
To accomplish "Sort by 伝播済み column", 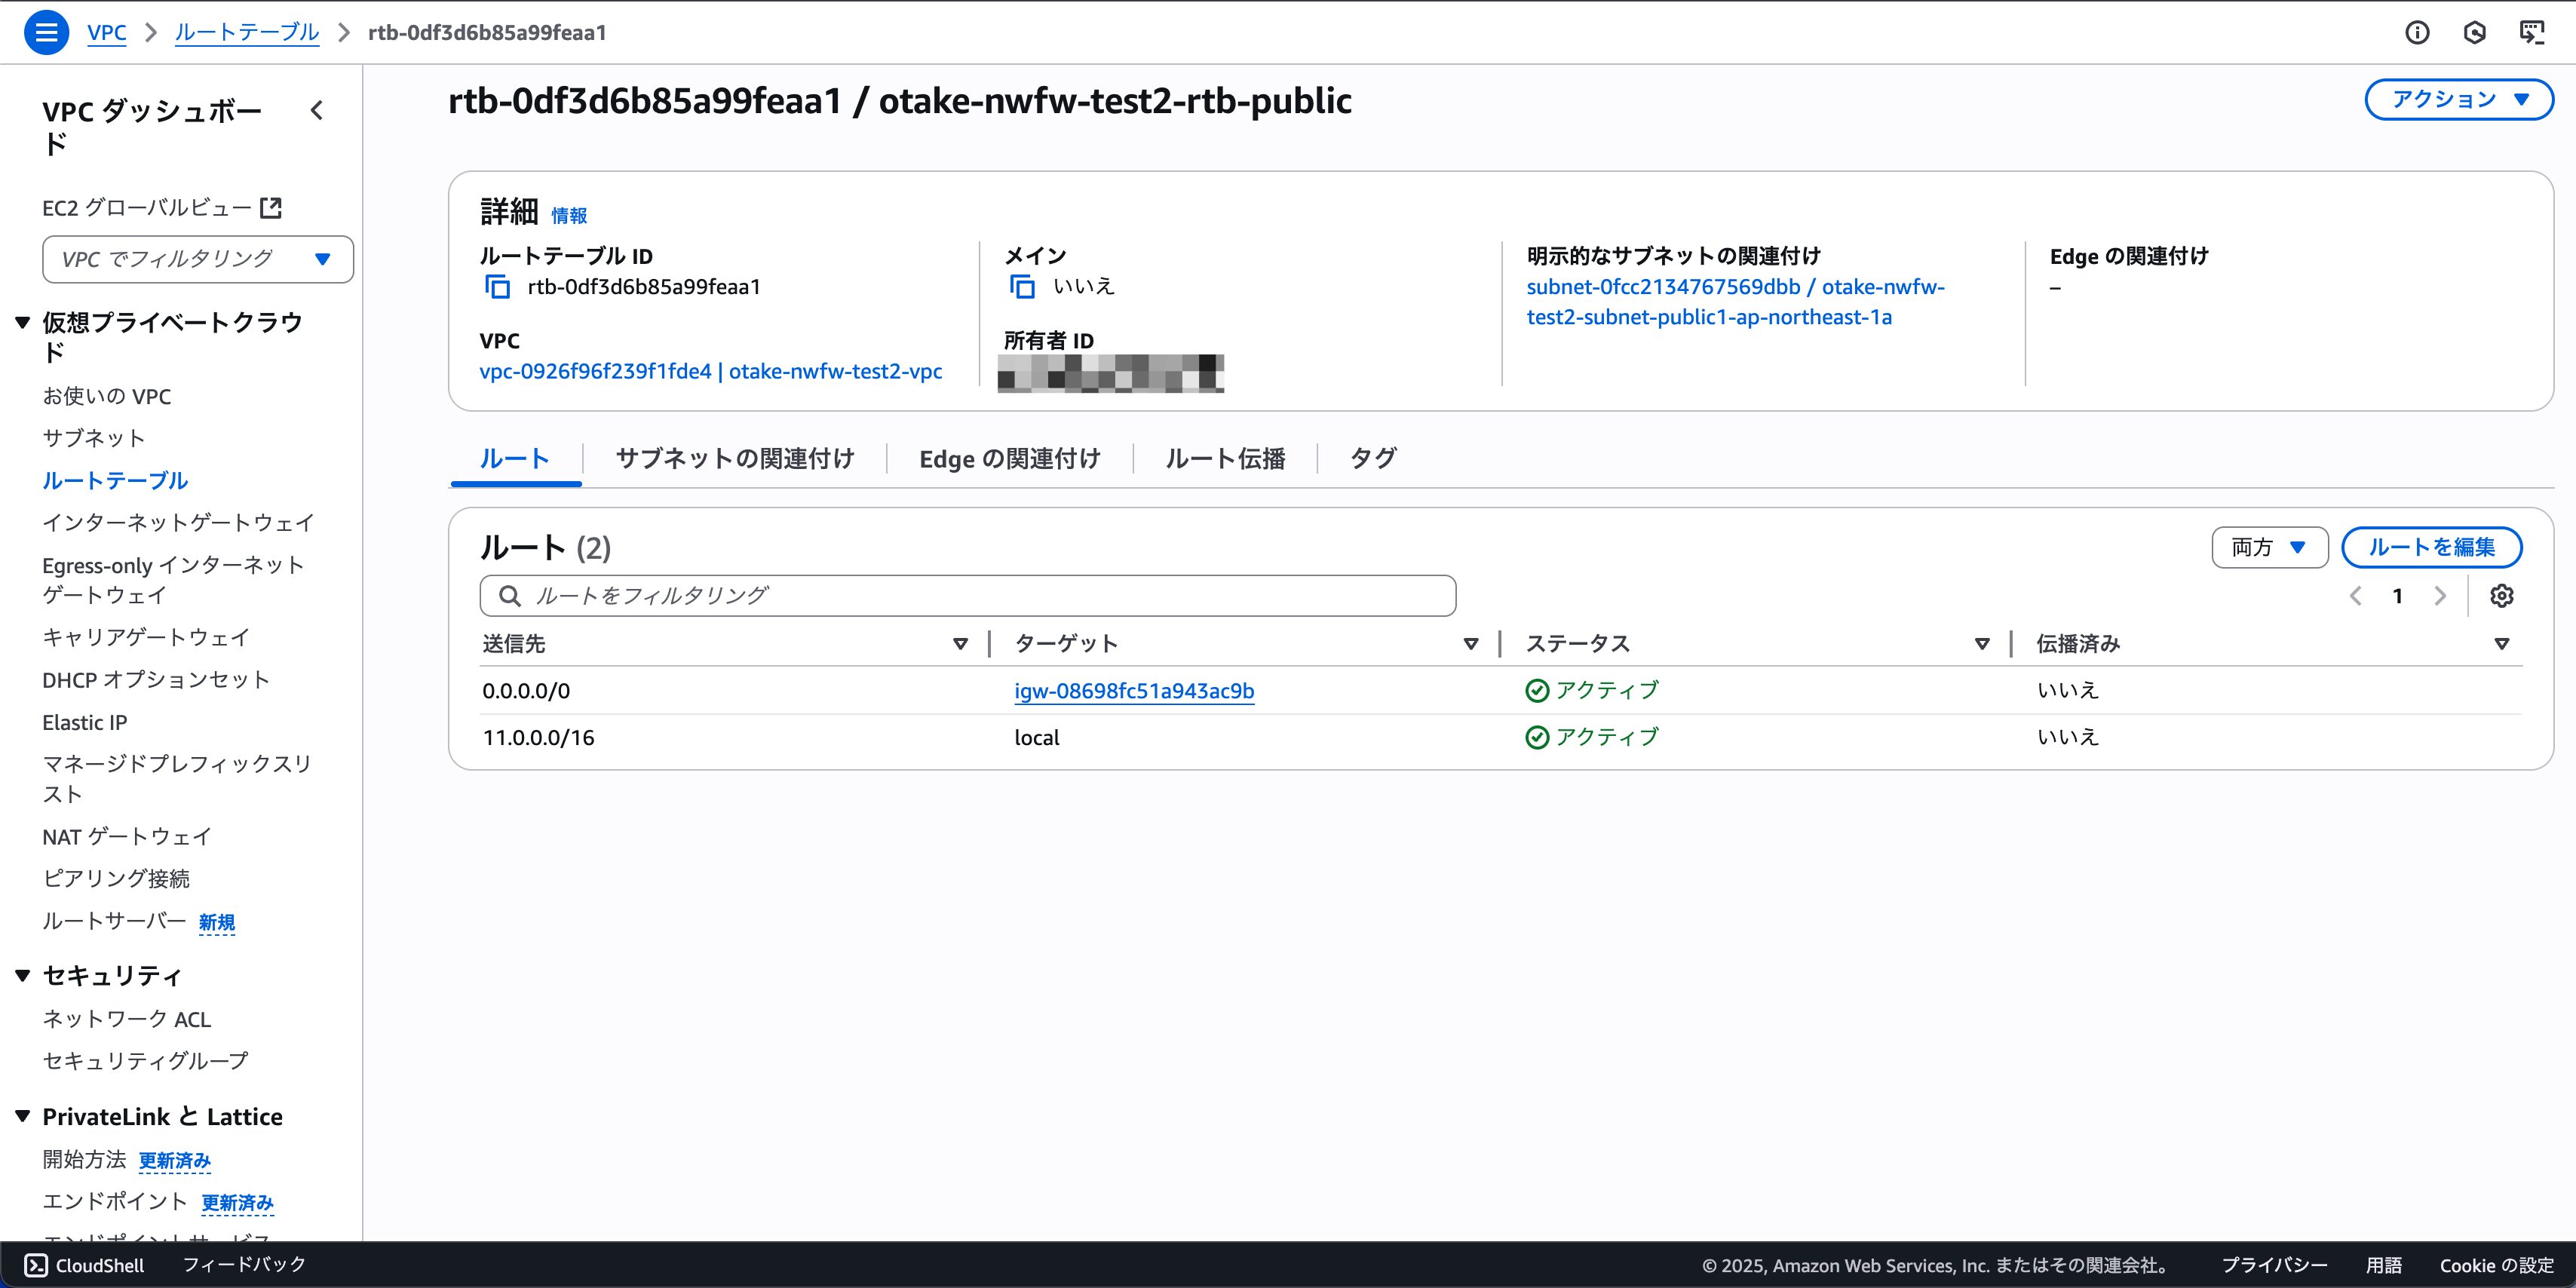I will pyautogui.click(x=2502, y=644).
